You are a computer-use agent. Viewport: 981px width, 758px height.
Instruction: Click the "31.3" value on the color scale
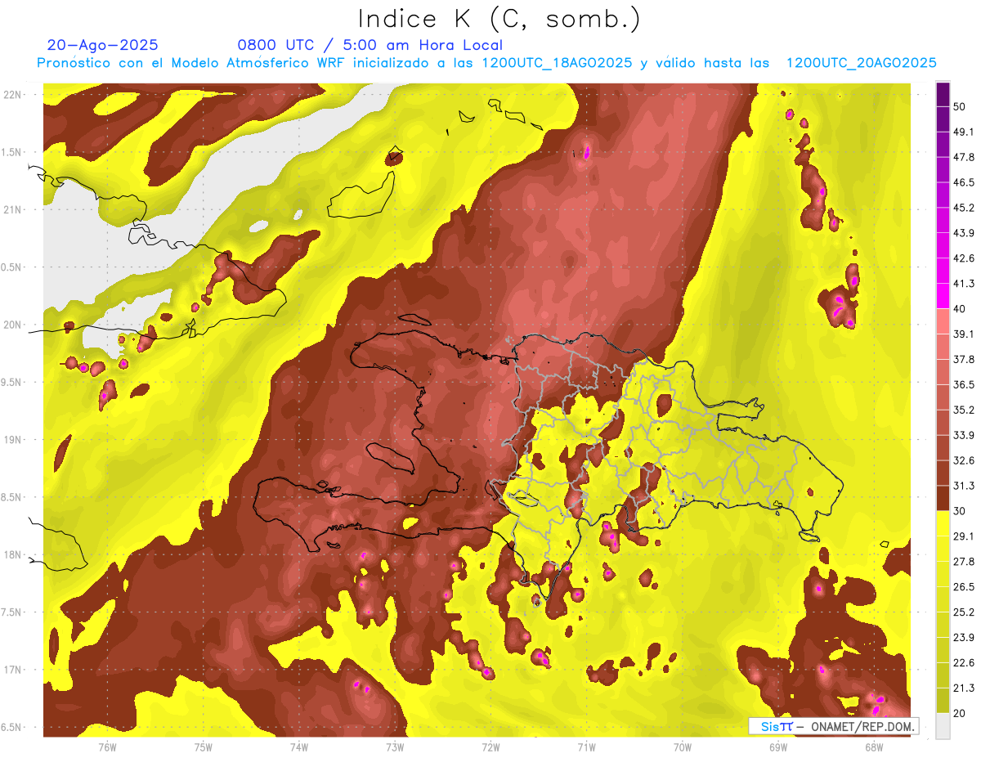pos(964,486)
